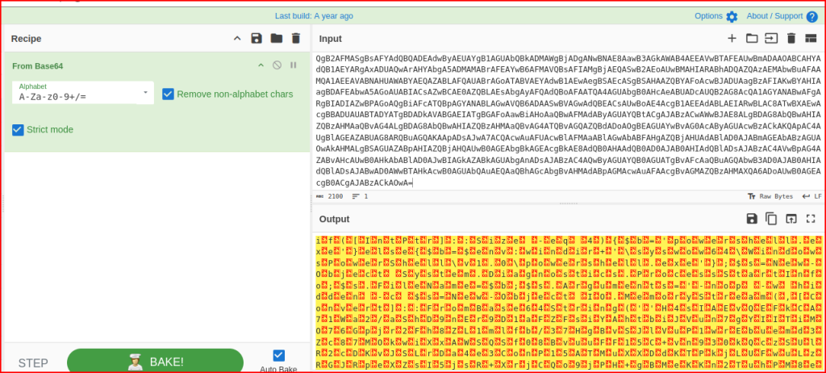
Task: Collapse the Recipe pane with chevron
Action: pos(236,38)
